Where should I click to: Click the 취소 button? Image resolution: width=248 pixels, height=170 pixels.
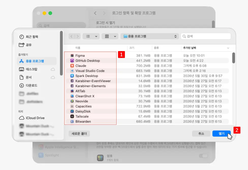point(201,134)
